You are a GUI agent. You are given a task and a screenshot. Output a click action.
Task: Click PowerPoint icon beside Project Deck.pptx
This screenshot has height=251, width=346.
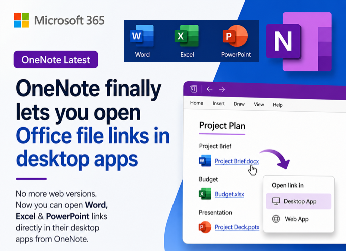205,227
